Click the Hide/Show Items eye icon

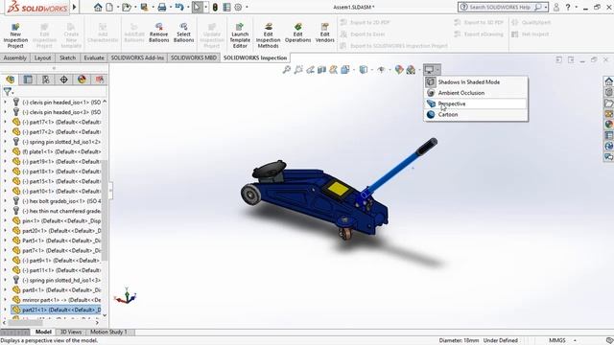point(381,70)
